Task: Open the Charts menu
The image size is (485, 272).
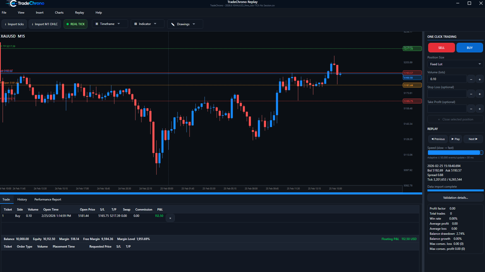Action: click(x=59, y=13)
